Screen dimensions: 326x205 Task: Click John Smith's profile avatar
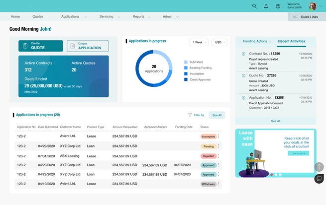pos(313,6)
